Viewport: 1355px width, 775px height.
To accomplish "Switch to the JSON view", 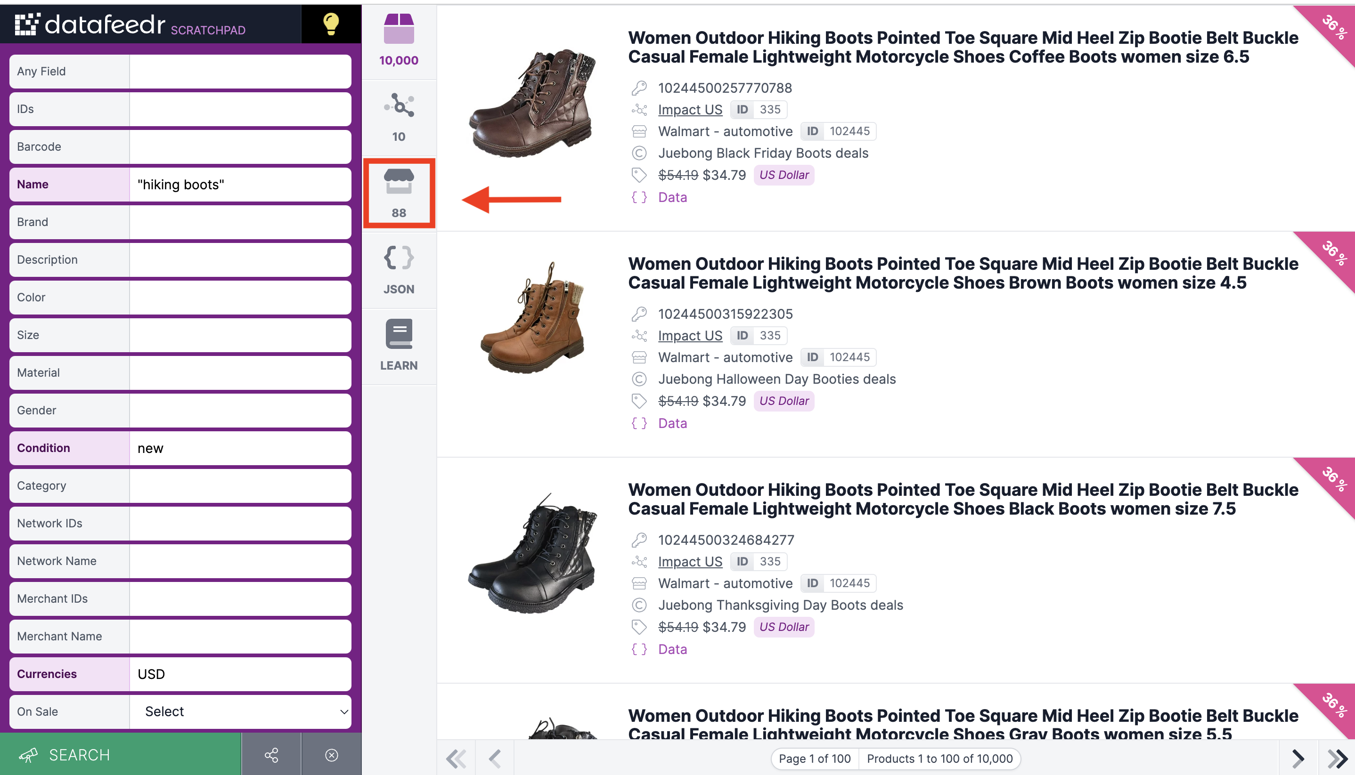I will coord(399,270).
